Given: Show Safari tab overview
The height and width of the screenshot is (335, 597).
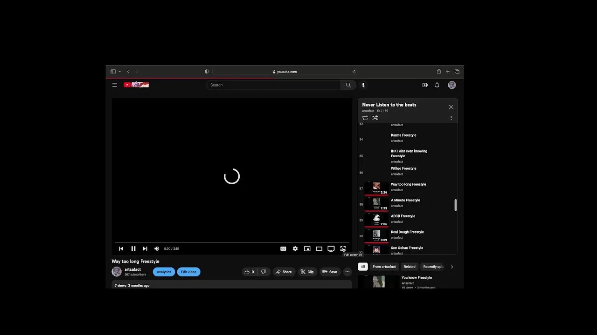Looking at the screenshot, I should pyautogui.click(x=457, y=72).
